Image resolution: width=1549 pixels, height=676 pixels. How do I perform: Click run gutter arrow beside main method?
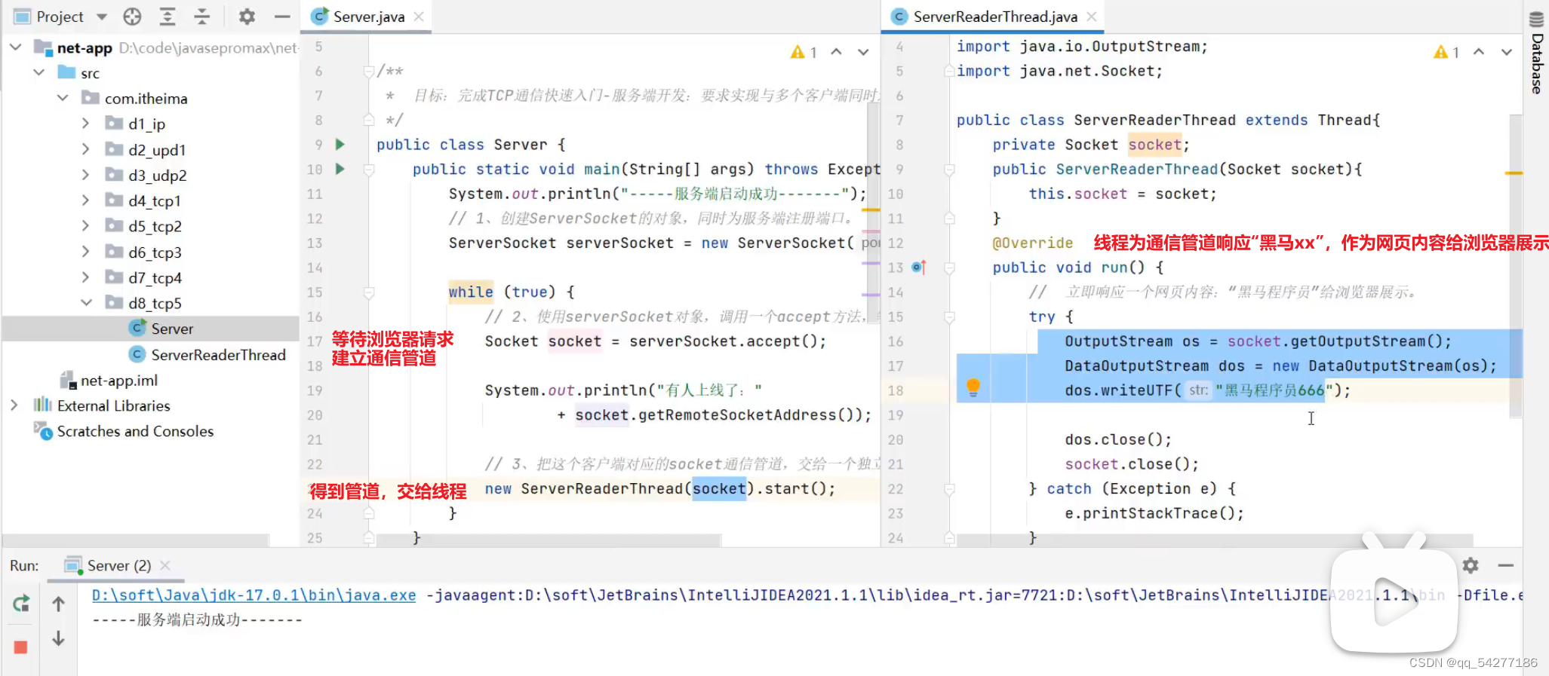coord(340,169)
